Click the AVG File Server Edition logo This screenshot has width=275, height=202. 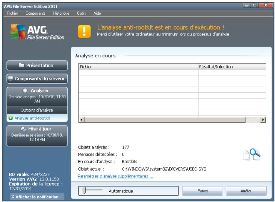click(x=37, y=32)
